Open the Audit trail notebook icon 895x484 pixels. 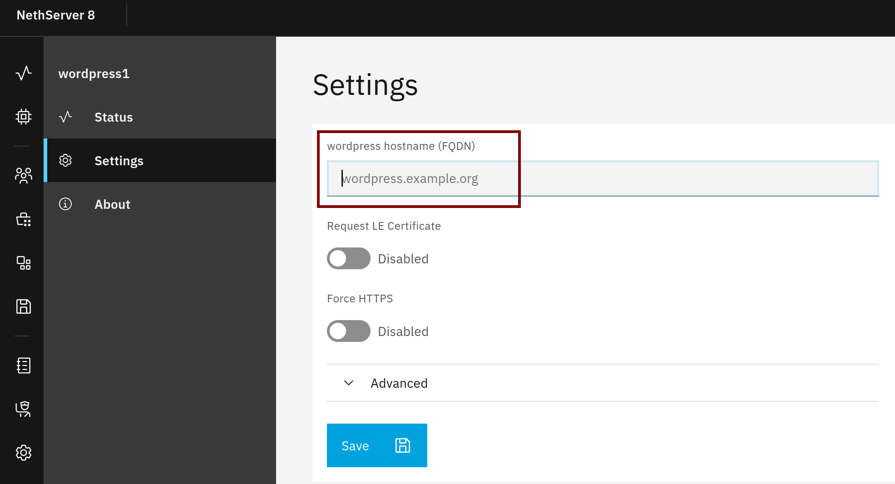coord(23,365)
